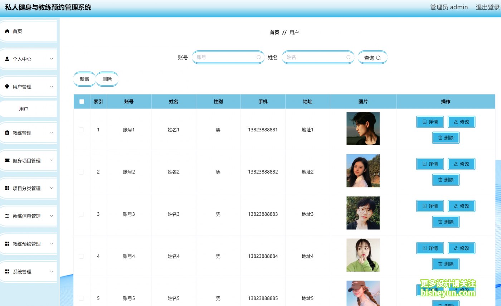Viewport: 501px width, 306px height.
Task: Check the checkbox for 账号3 row
Action: tap(81, 214)
